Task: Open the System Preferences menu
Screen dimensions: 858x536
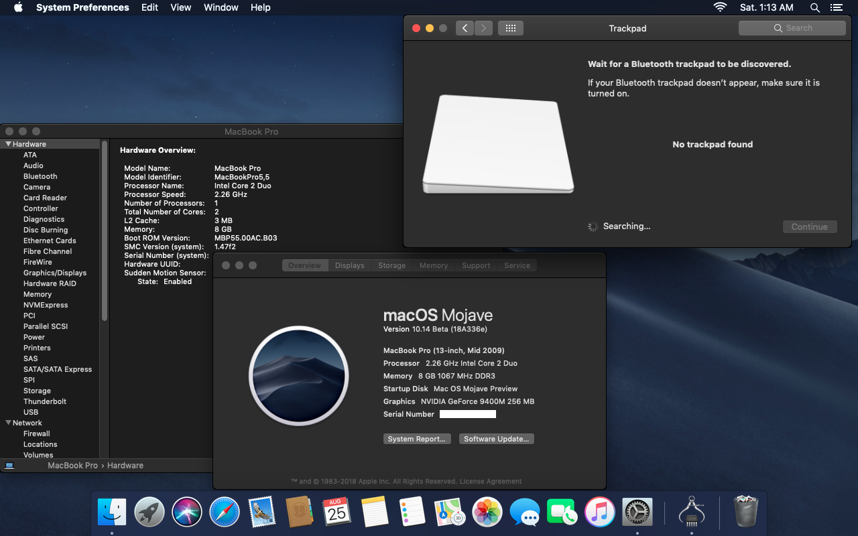Action: pos(82,7)
